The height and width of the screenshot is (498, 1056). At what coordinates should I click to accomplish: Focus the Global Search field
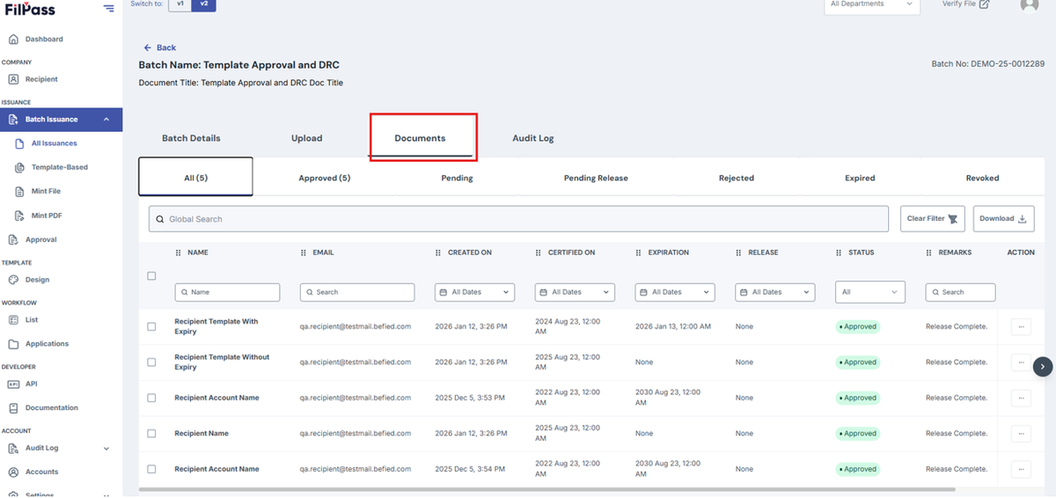pyautogui.click(x=518, y=219)
